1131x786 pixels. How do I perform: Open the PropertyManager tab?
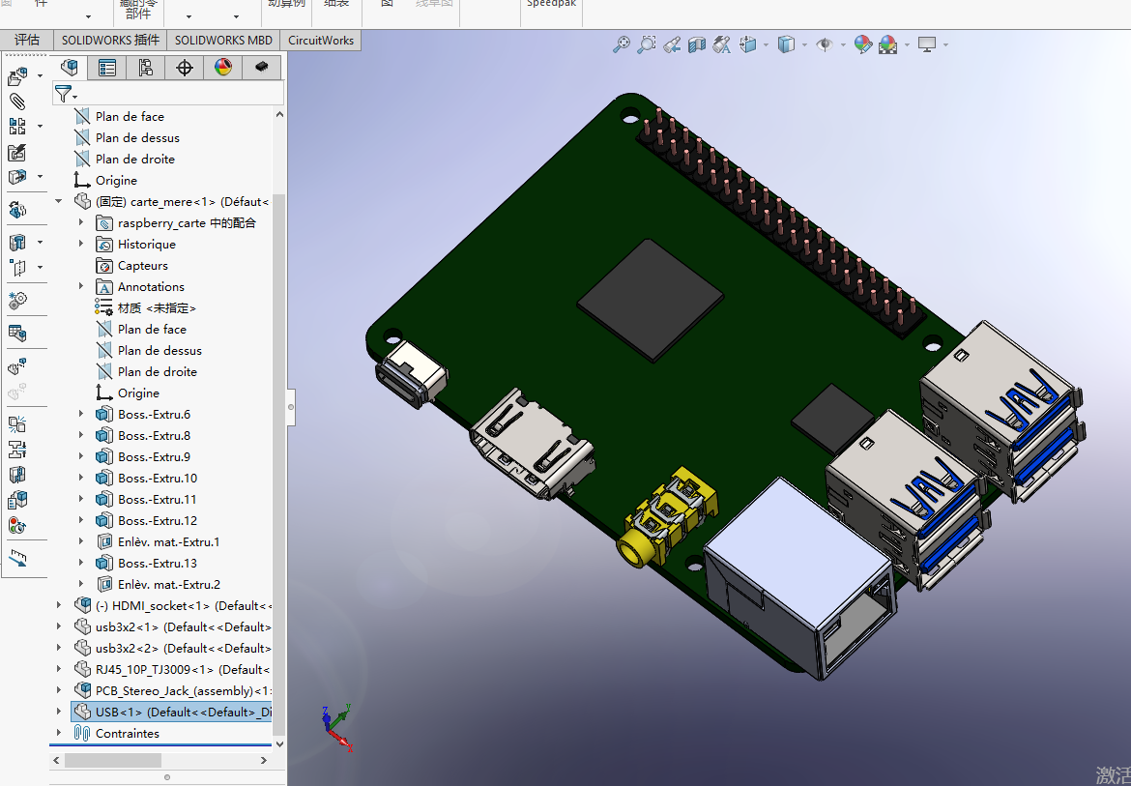coord(107,68)
